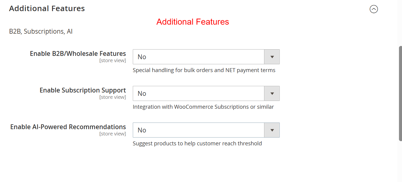Click the Additional Features section heading

tap(47, 9)
